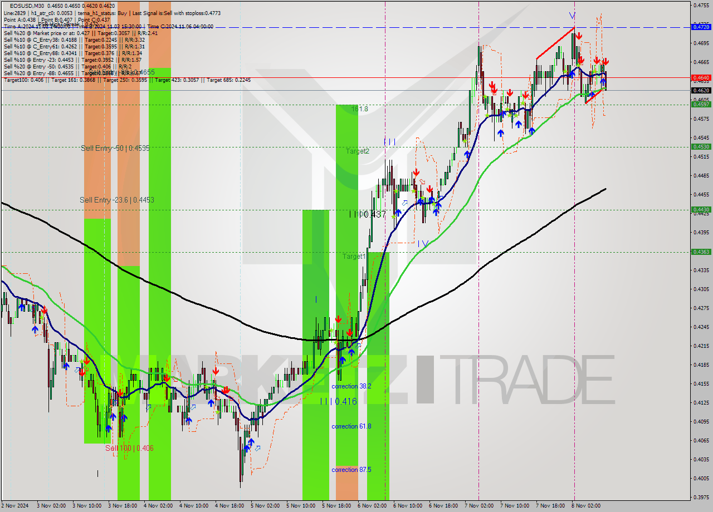Click the green 0.4530 price tag
The height and width of the screenshot is (512, 713).
coord(701,147)
